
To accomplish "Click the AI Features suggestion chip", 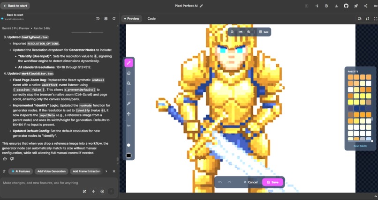I will coord(21,171).
